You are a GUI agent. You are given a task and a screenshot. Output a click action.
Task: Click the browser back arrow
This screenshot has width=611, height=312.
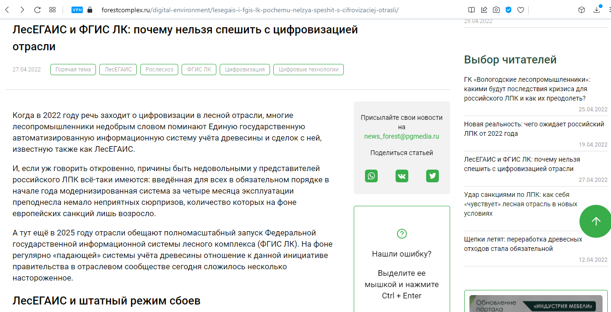click(x=9, y=10)
